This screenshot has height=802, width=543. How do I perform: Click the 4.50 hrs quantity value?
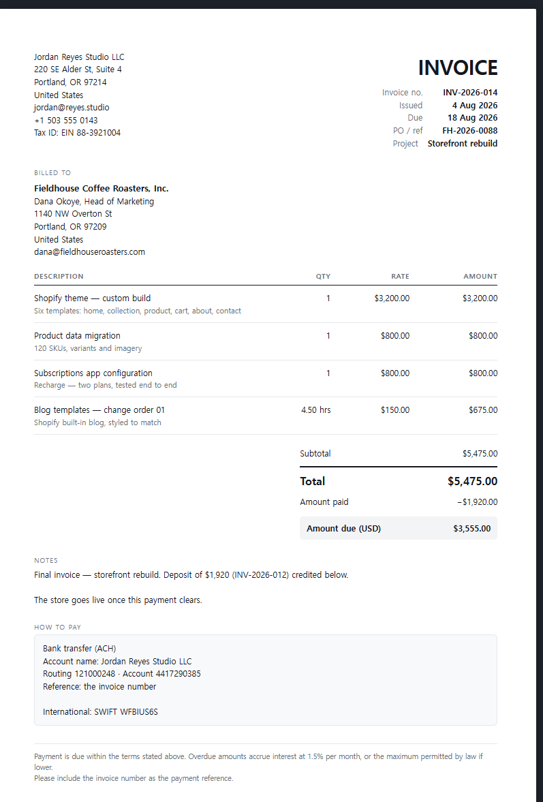[316, 410]
